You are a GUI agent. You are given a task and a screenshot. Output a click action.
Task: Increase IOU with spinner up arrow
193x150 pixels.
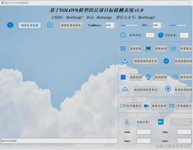click(x=162, y=24)
